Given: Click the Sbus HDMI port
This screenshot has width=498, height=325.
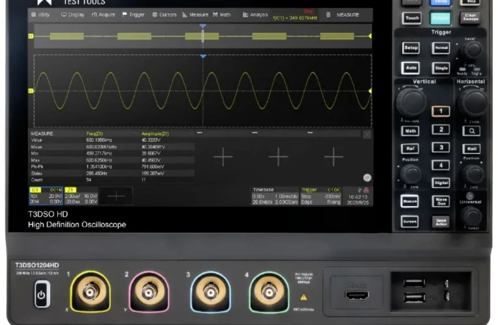Looking at the screenshot, I should click(x=357, y=295).
